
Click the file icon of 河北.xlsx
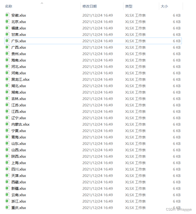tap(8, 66)
